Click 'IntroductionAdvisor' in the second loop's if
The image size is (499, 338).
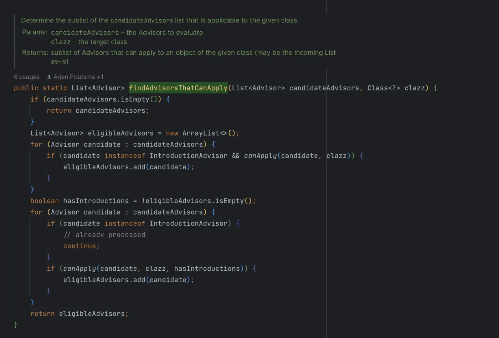pos(188,223)
